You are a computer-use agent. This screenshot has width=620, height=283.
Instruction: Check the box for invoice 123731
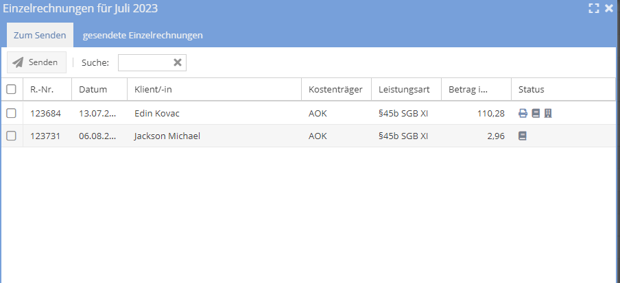click(x=11, y=136)
